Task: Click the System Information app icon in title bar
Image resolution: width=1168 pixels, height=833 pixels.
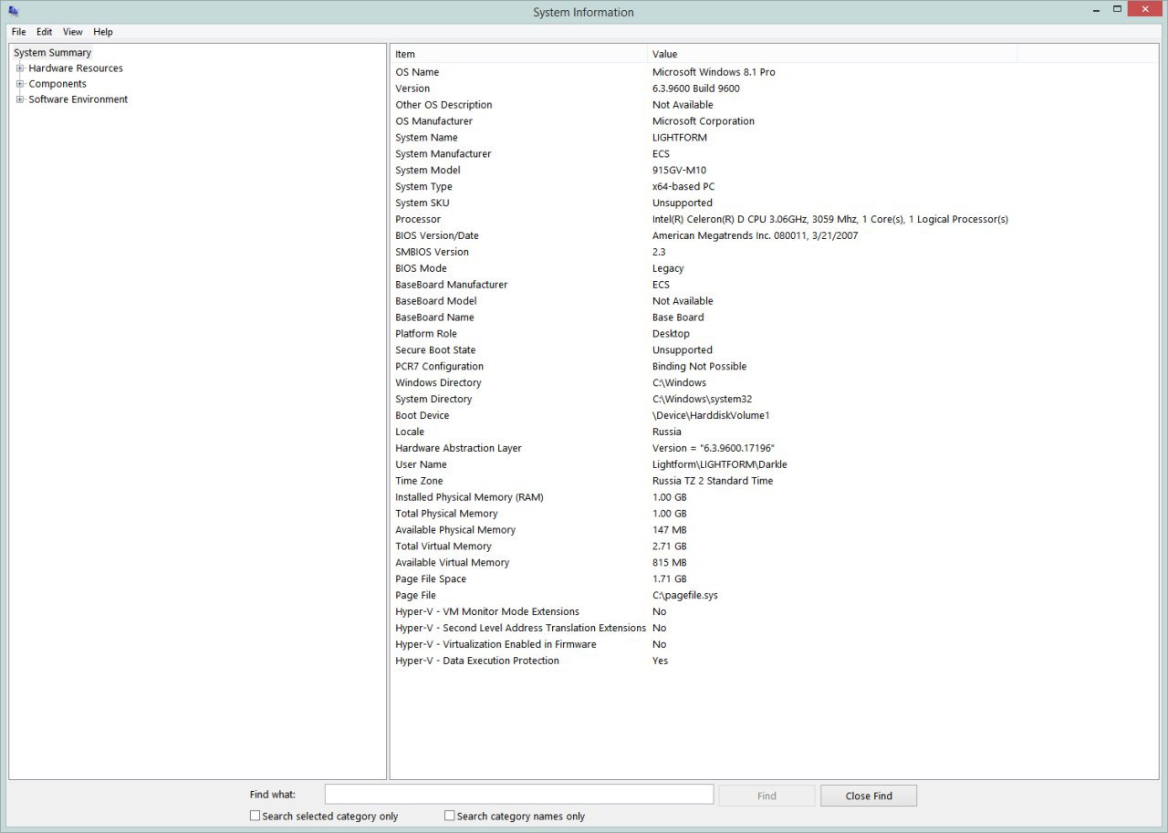Action: (x=14, y=11)
